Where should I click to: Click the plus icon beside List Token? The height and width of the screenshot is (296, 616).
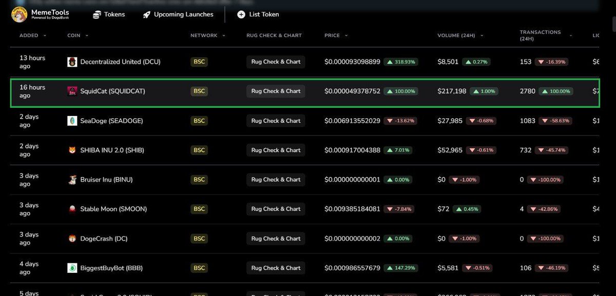(241, 15)
